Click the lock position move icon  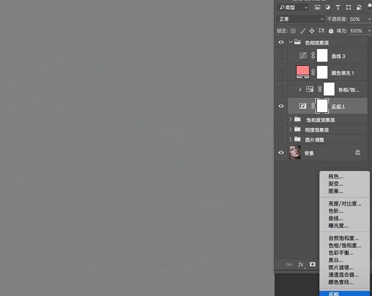pyautogui.click(x=312, y=31)
